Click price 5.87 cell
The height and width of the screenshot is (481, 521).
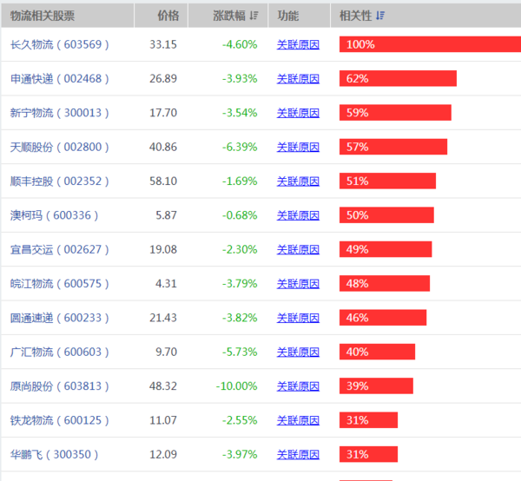tap(167, 215)
